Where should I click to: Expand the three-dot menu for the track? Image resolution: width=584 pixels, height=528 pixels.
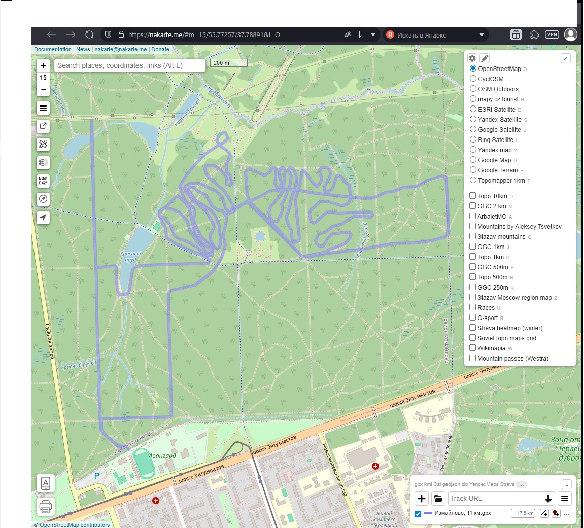(567, 514)
